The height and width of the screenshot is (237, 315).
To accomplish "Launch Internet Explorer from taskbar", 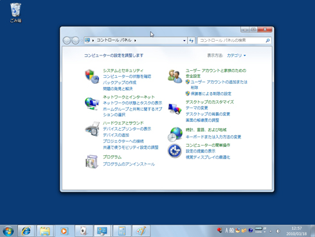I will [x=26, y=231].
